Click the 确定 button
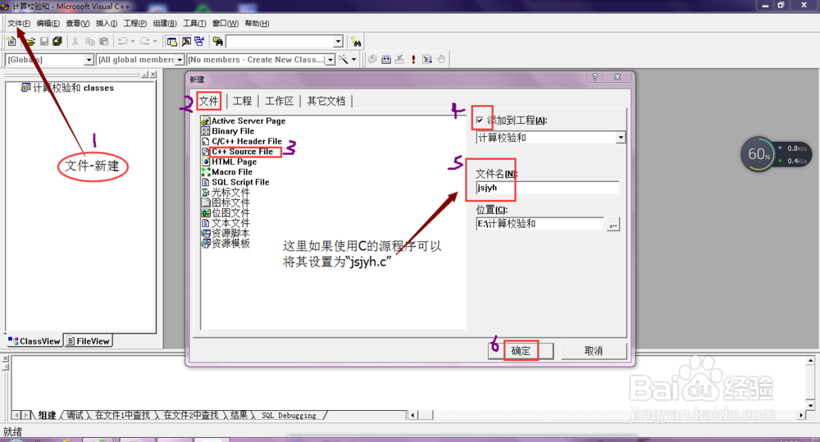The height and width of the screenshot is (442, 820). point(521,351)
